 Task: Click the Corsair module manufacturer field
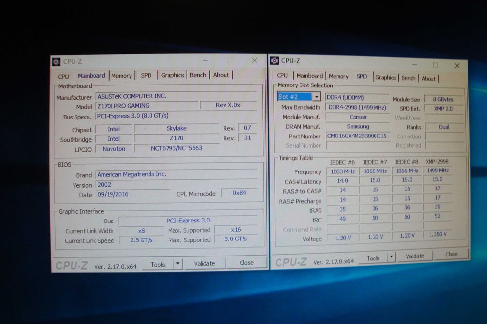357,117
